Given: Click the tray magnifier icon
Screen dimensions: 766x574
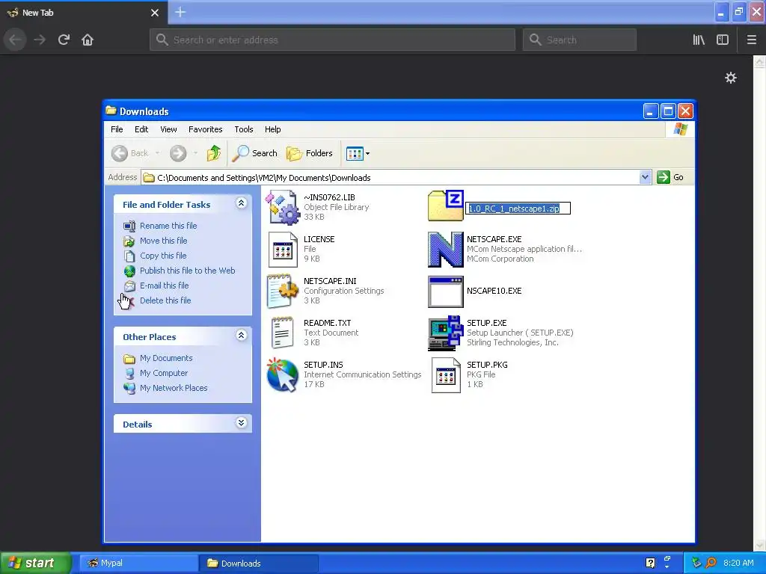Looking at the screenshot, I should click(x=711, y=563).
